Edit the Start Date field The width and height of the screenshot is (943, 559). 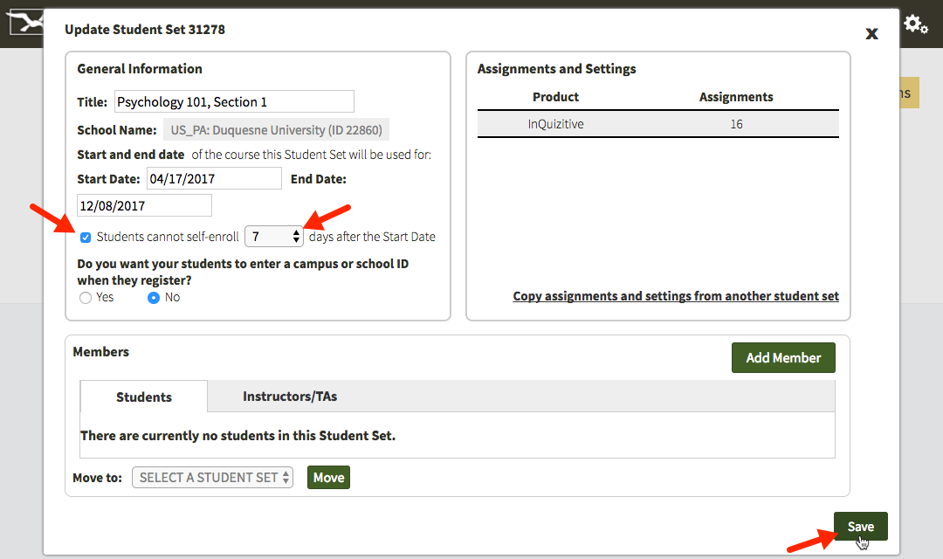point(213,177)
